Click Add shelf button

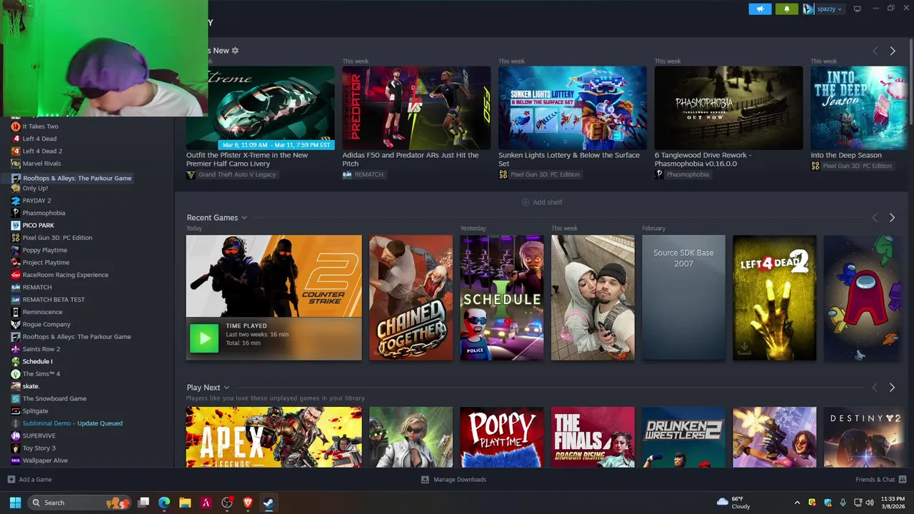541,202
